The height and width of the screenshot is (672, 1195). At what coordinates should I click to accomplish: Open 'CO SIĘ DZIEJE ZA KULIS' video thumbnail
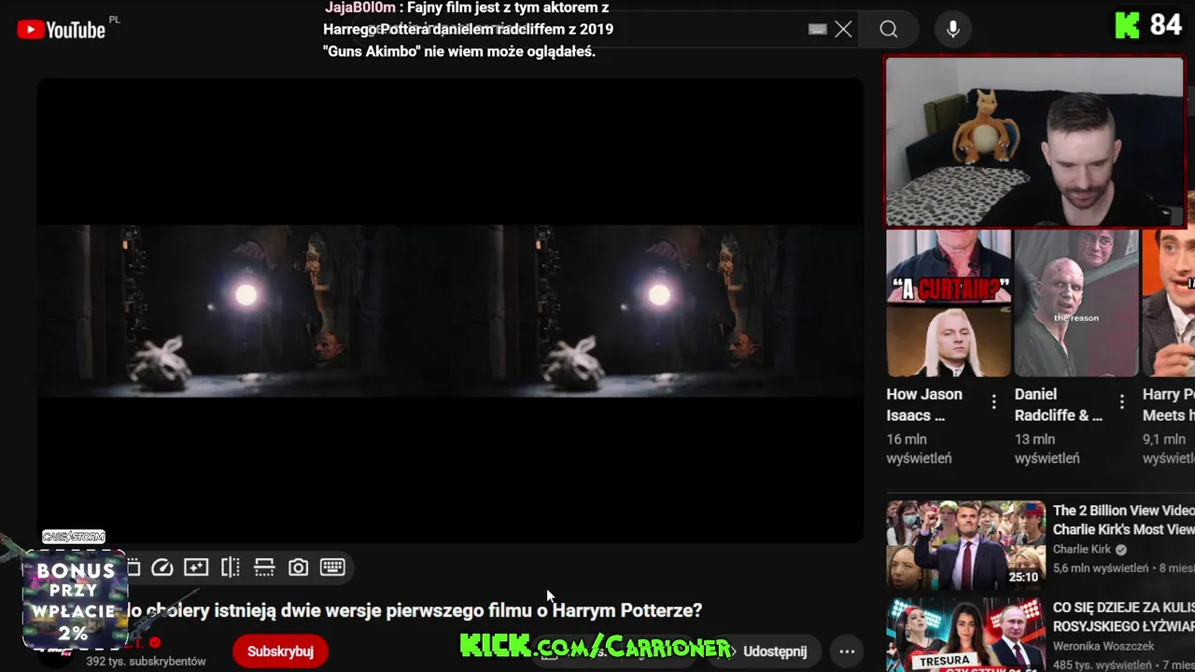[965, 635]
